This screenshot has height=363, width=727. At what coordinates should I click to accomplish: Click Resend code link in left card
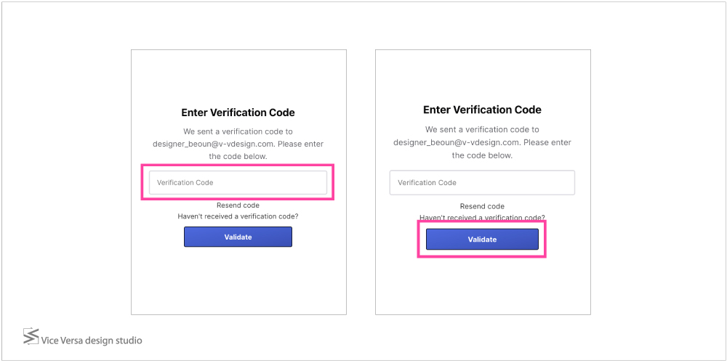[x=238, y=205]
